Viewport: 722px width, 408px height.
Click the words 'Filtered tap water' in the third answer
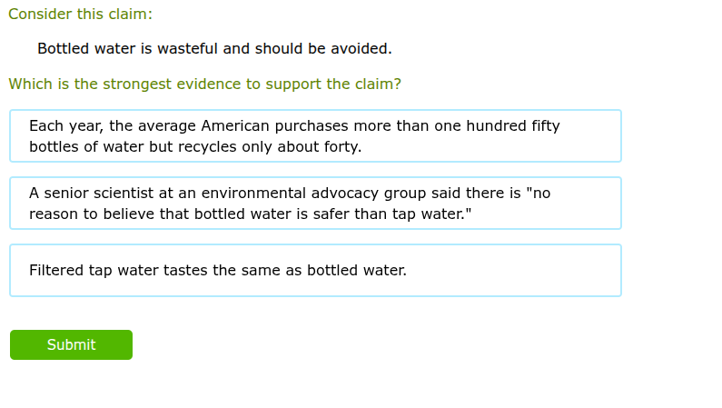click(90, 270)
